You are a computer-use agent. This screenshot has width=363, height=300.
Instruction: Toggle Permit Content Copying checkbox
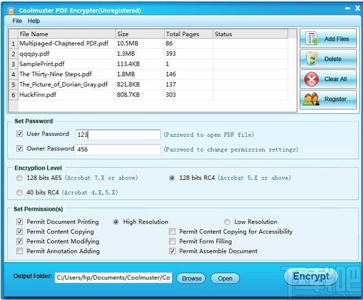pyautogui.click(x=20, y=231)
